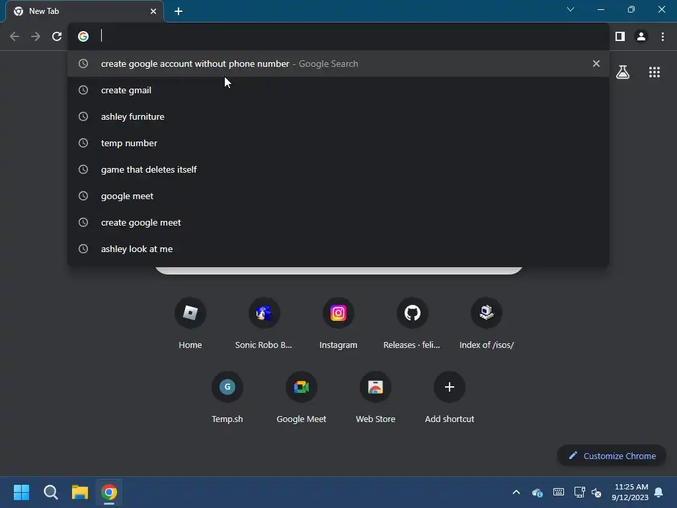677x508 pixels.
Task: Open Chrome side panel icon
Action: pyautogui.click(x=620, y=36)
